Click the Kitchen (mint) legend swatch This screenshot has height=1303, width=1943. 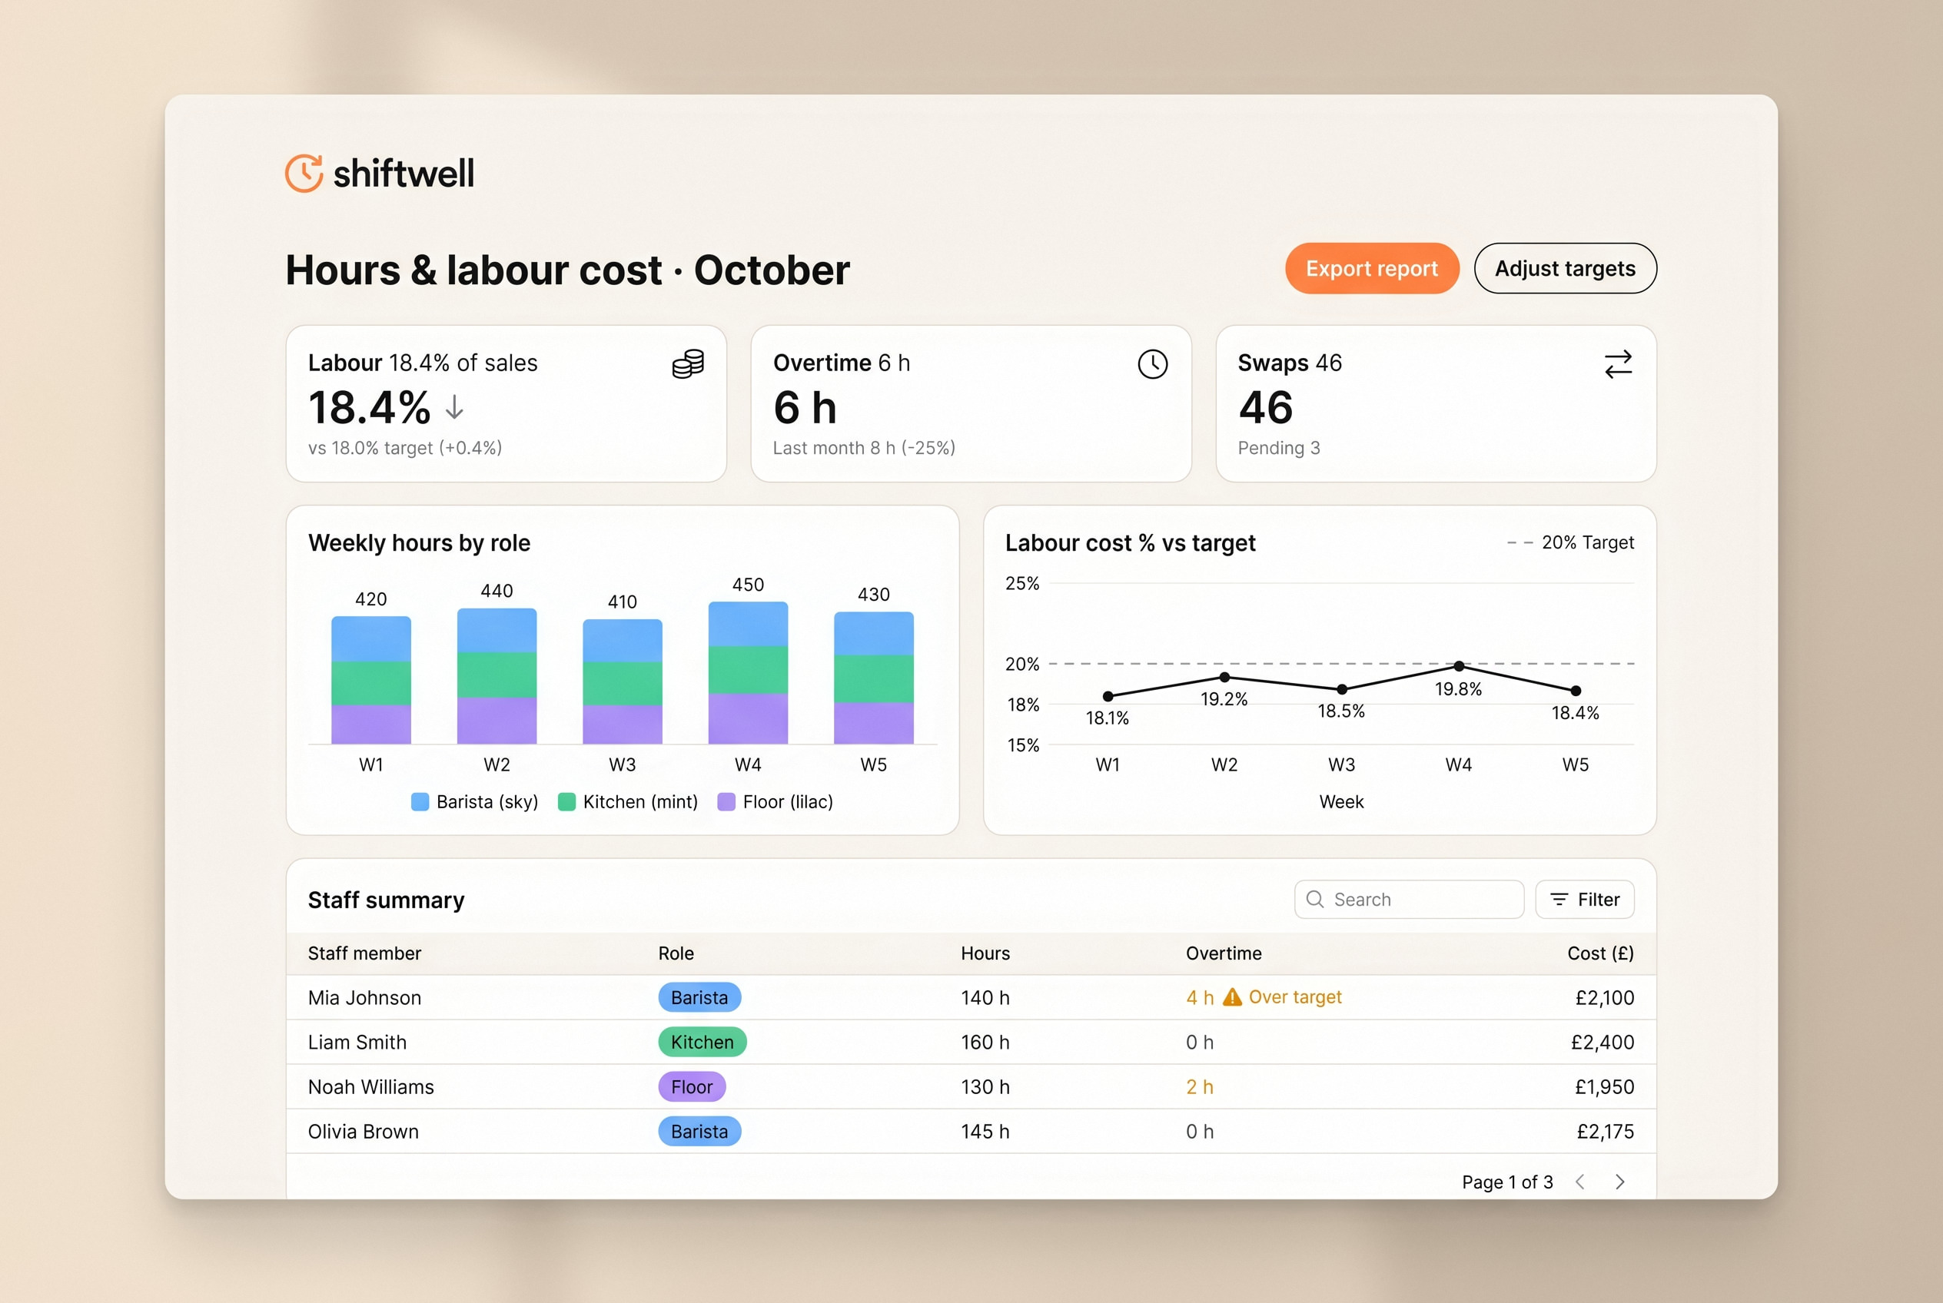566,802
